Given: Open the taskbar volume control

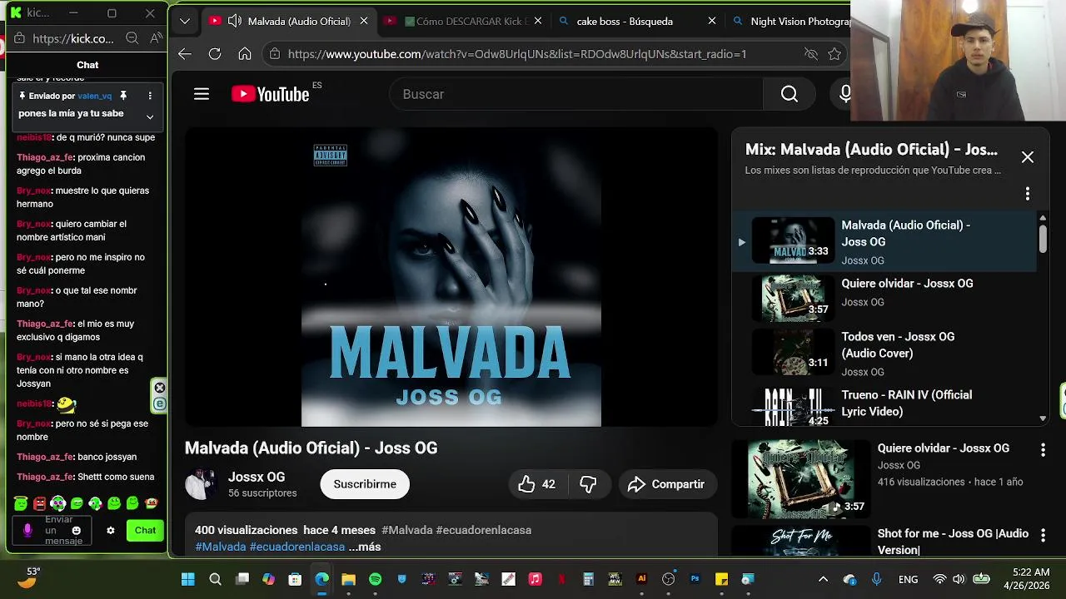Looking at the screenshot, I should point(958,579).
